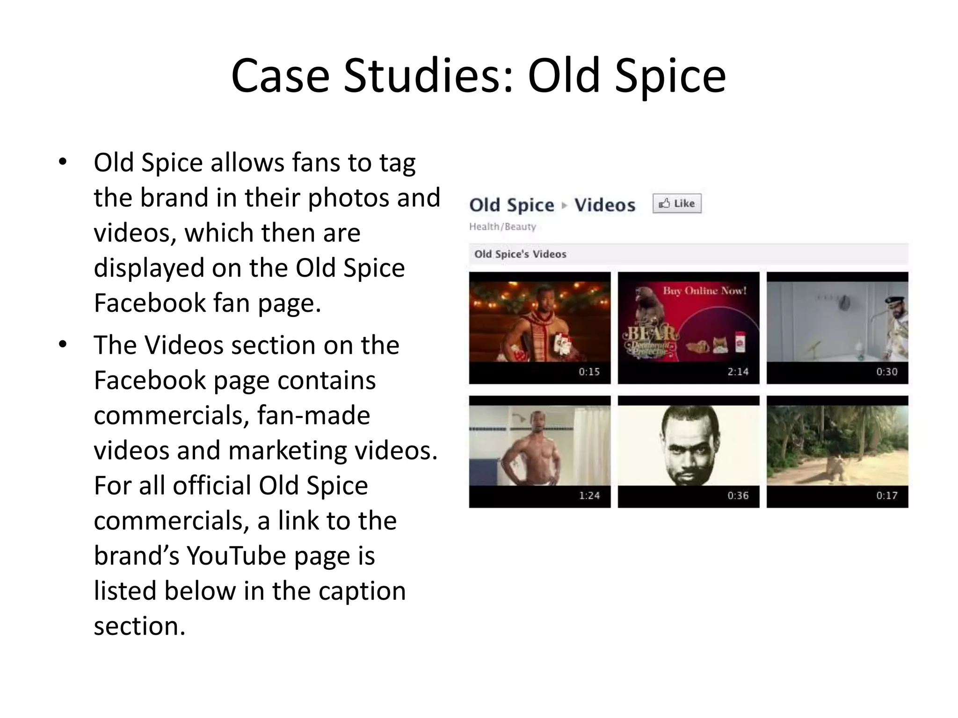This screenshot has width=958, height=718.
Task: Click the 'Buy Online Now!' text in thumbnail
Action: tap(704, 291)
